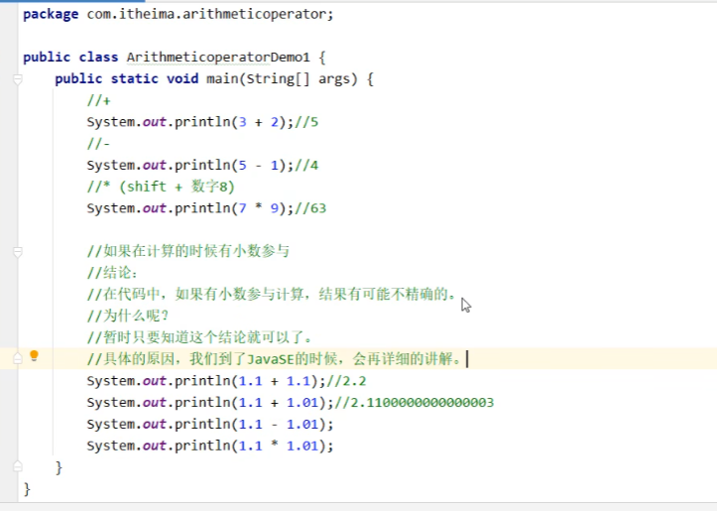The image size is (717, 511).
Task: Click println(1.1 - 1.01) statement
Action: point(210,424)
